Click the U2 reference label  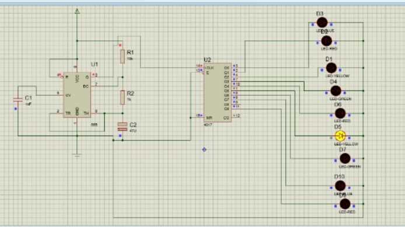(207, 60)
